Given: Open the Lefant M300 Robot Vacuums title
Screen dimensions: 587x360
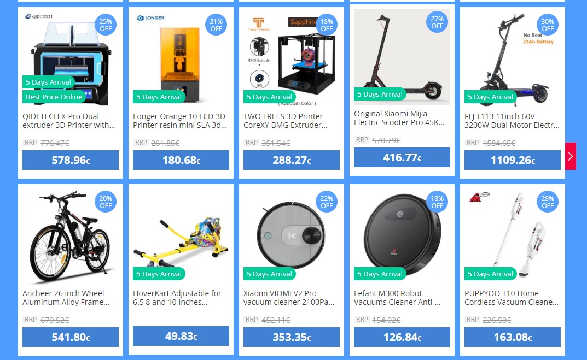Looking at the screenshot, I should coord(397,298).
